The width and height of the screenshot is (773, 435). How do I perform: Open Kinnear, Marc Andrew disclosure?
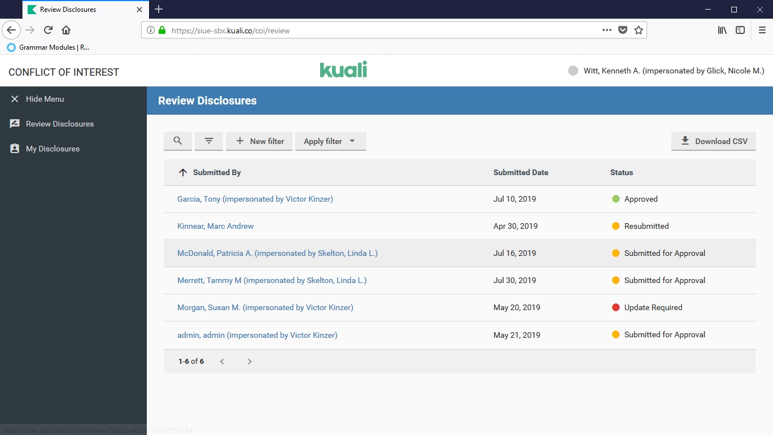[x=215, y=226]
